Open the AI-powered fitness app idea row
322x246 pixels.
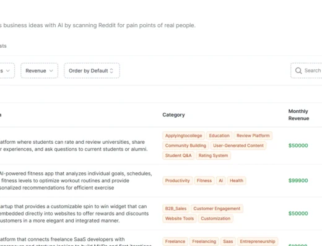click(161, 181)
